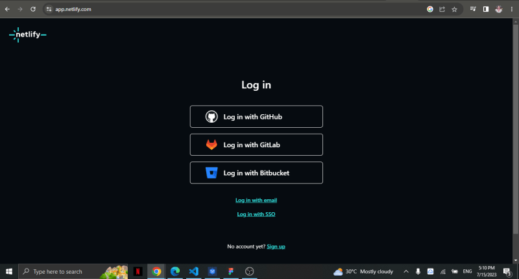Open the weather widget showing 30°C
519x279 pixels.
click(x=363, y=271)
